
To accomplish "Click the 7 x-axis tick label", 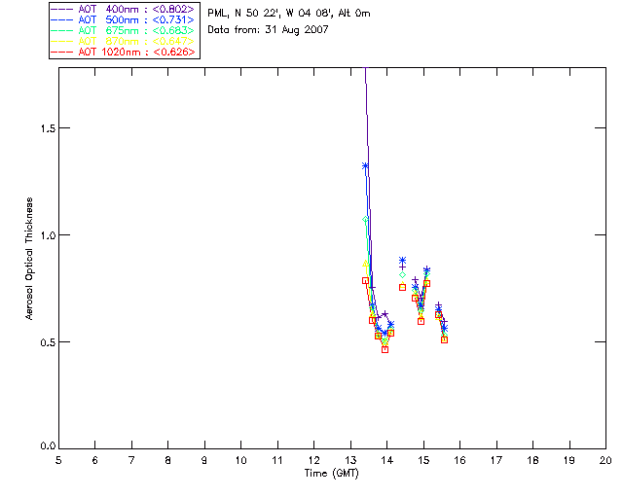I will 131,460.
